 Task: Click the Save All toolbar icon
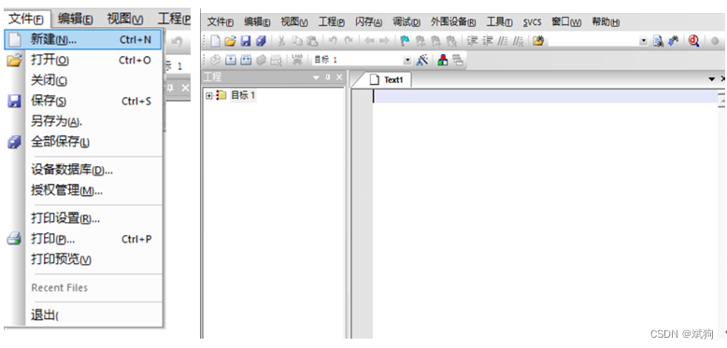click(261, 41)
